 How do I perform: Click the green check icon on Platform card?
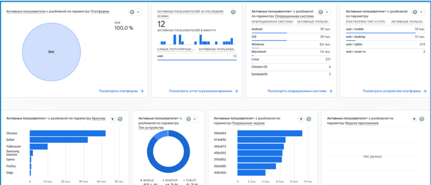coord(132,12)
